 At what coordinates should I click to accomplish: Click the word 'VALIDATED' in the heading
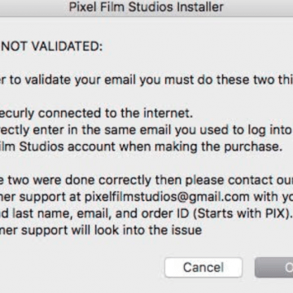pos(65,47)
